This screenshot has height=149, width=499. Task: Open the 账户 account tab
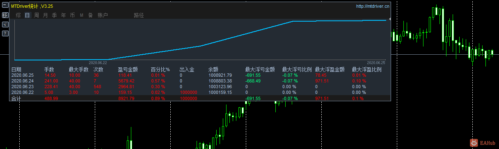[103, 15]
